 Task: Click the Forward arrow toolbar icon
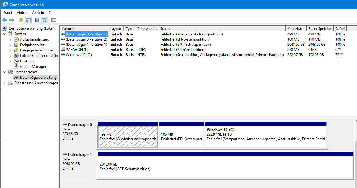pyautogui.click(x=12, y=20)
